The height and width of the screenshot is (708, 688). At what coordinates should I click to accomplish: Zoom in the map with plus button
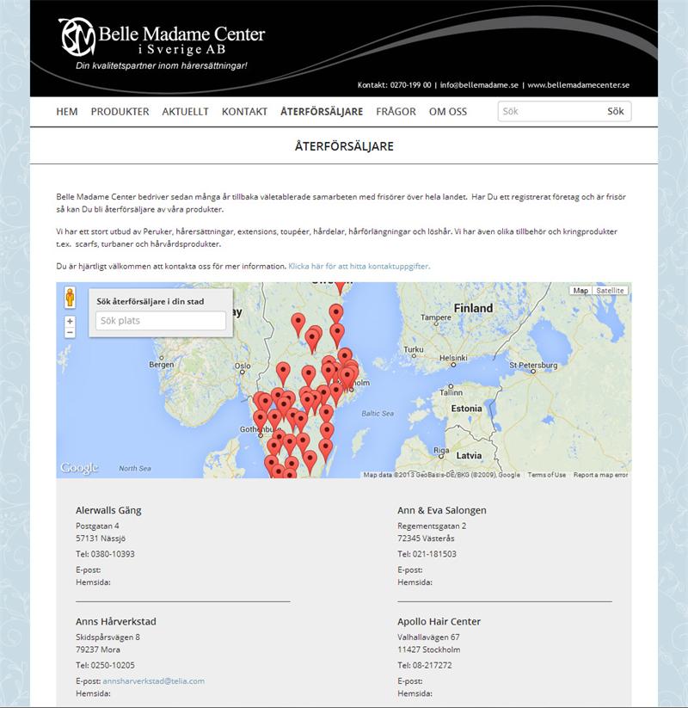[x=71, y=321]
